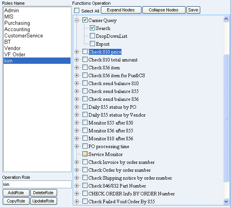The height and width of the screenshot is (208, 231).
Task: Expand Check Shipping notice by order number node
Action: (x=76, y=178)
